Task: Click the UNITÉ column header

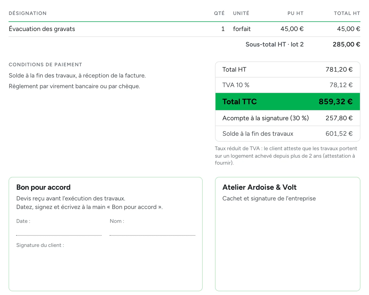Action: coord(241,13)
